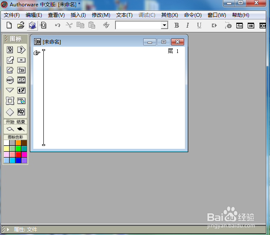Toggle Bold text style
The width and height of the screenshot is (270, 235).
tap(176, 26)
